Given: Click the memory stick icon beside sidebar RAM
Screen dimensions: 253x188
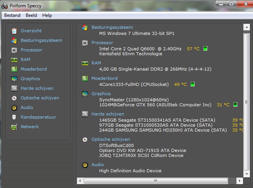Looking at the screenshot, I should point(14,60).
